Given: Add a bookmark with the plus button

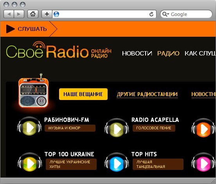Looking at the screenshot, I should tap(47, 14).
